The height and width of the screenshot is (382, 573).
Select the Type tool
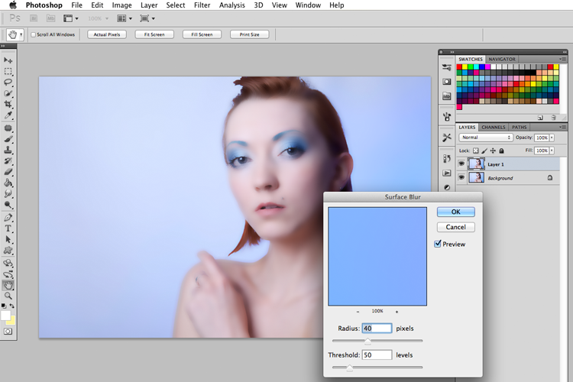click(x=8, y=229)
